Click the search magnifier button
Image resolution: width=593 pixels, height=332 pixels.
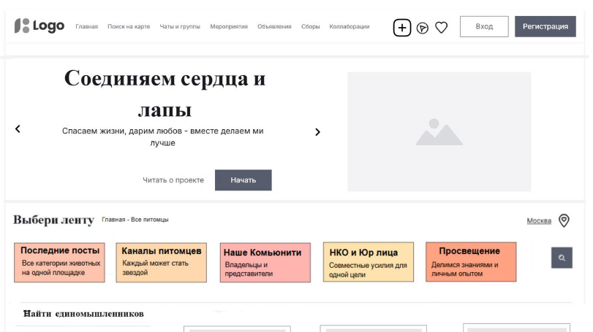pos(562,258)
